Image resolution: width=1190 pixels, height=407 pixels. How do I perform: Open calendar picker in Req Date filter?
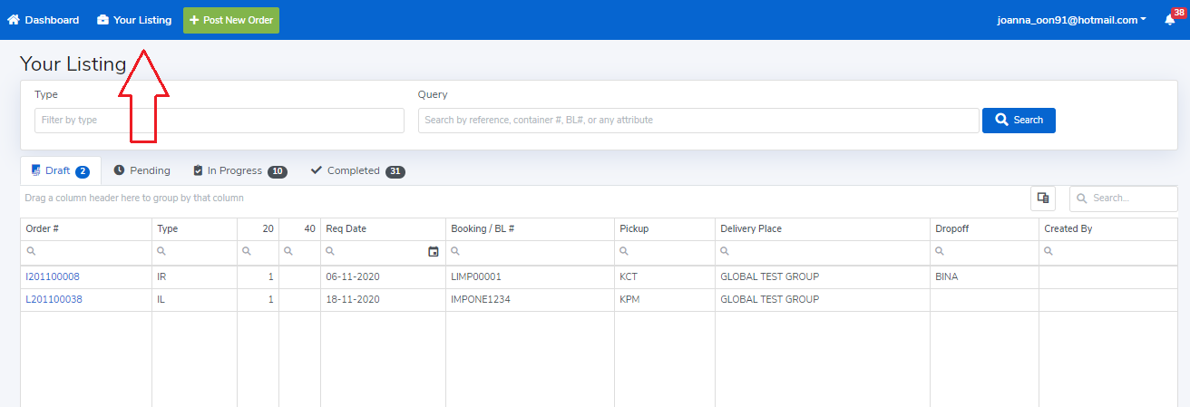coord(433,252)
